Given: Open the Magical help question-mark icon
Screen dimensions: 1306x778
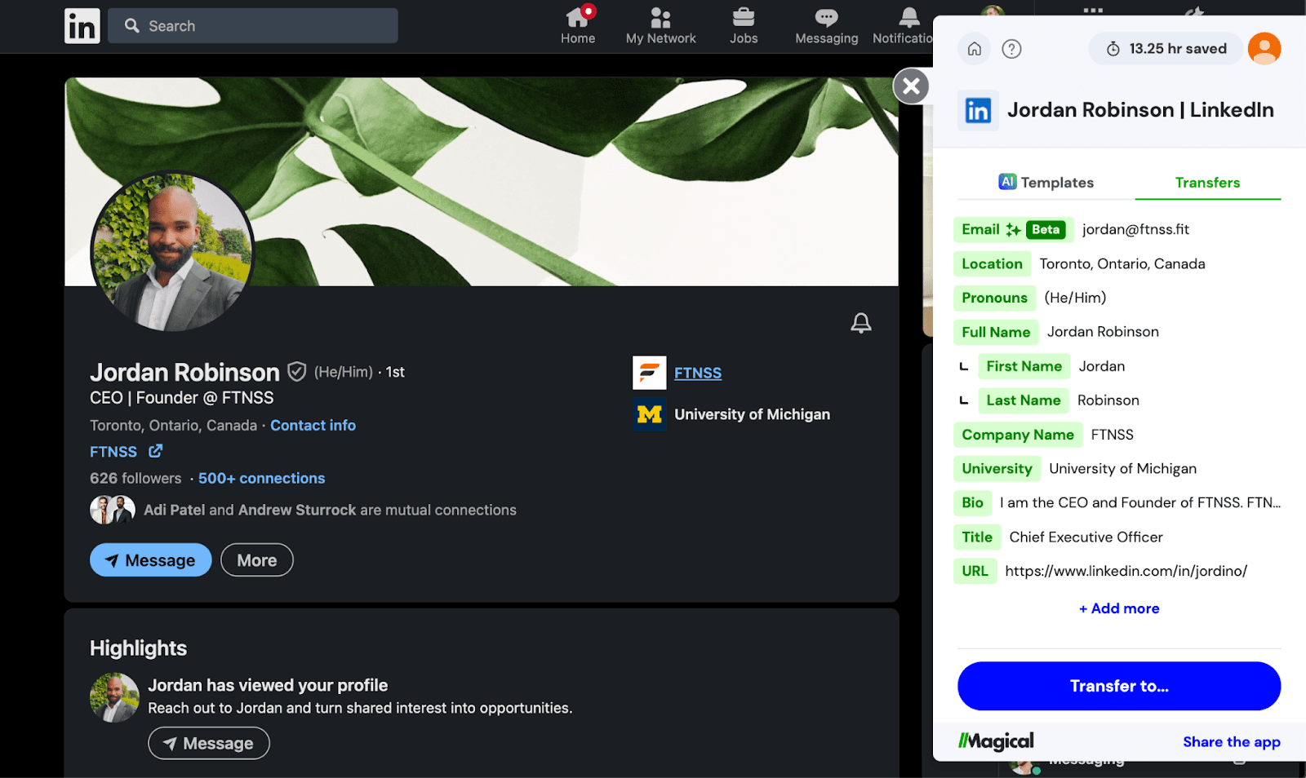Looking at the screenshot, I should (1011, 49).
